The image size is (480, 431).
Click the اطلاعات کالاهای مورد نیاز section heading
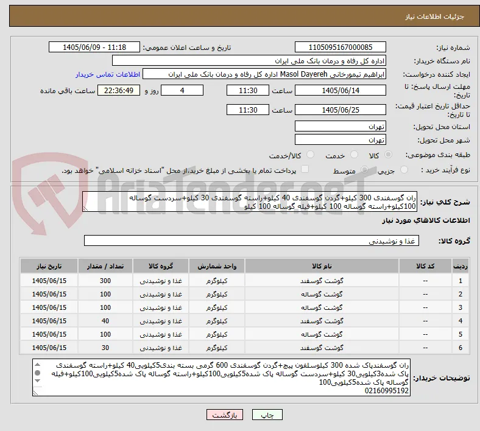tap(426, 220)
